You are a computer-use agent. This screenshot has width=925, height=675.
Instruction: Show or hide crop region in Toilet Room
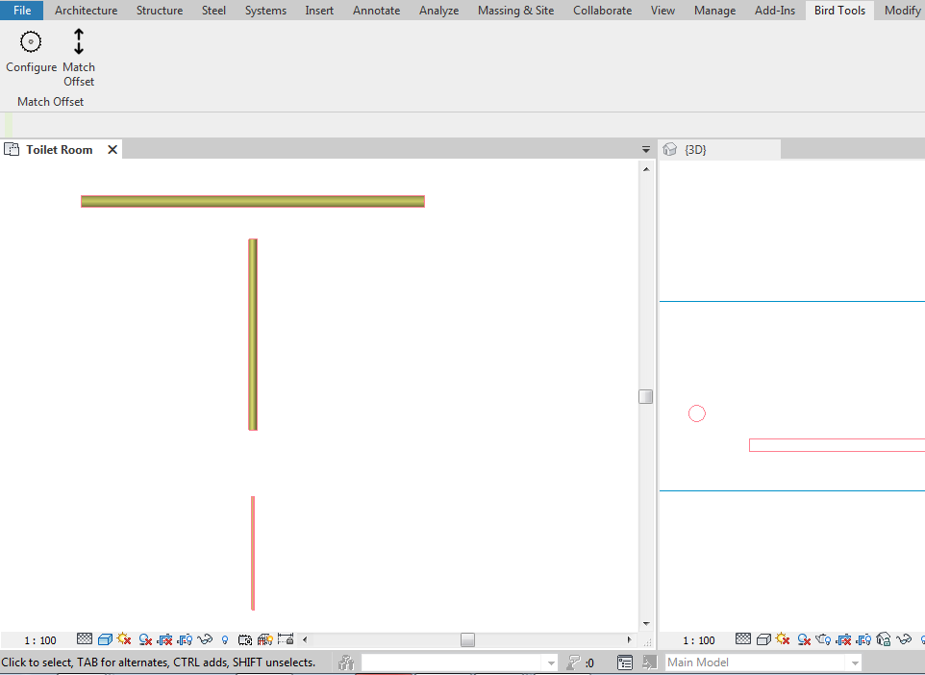(185, 639)
